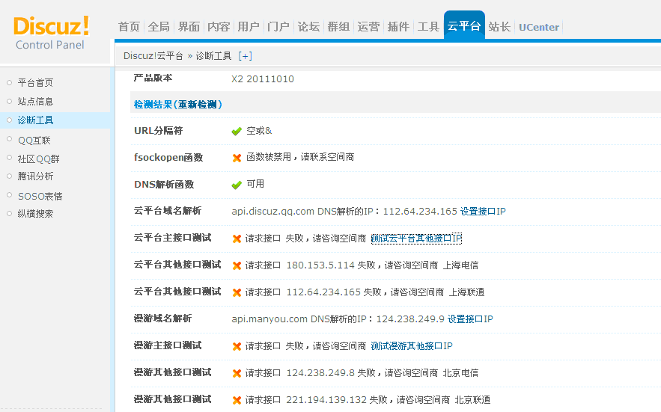Open 社区QQ群 in the sidebar
This screenshot has width=661, height=412.
click(x=38, y=159)
